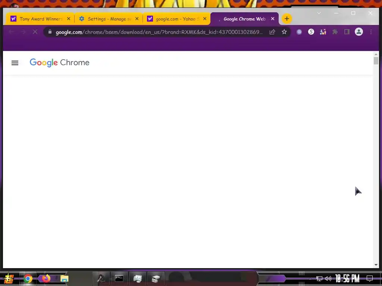
Task: Click the Google Chrome logo
Action: 59,63
